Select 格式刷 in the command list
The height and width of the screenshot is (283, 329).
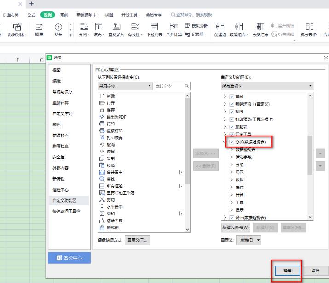click(x=109, y=227)
